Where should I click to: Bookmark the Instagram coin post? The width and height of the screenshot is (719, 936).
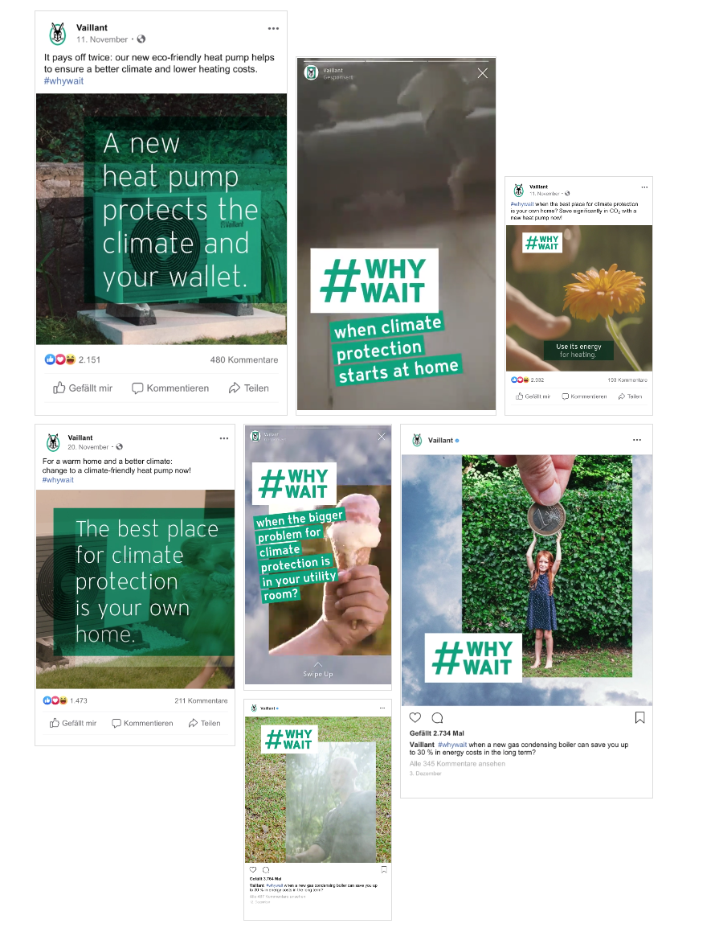pos(639,717)
